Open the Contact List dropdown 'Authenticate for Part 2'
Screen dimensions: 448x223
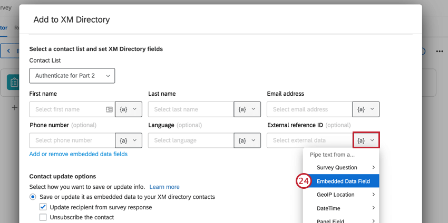pyautogui.click(x=72, y=76)
